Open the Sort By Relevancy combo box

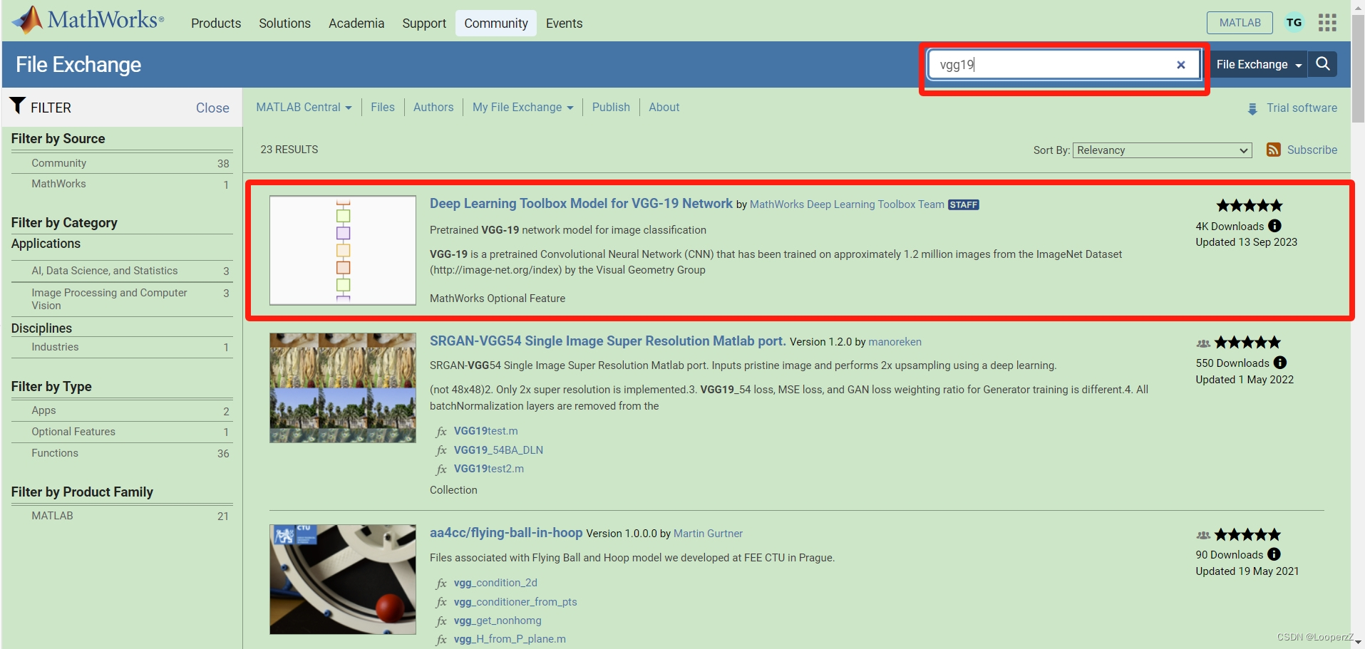[x=1162, y=150]
